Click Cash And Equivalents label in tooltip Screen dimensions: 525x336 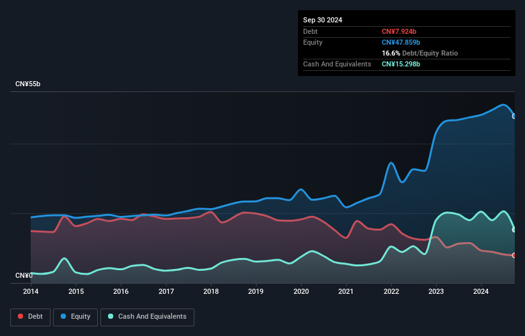point(337,64)
